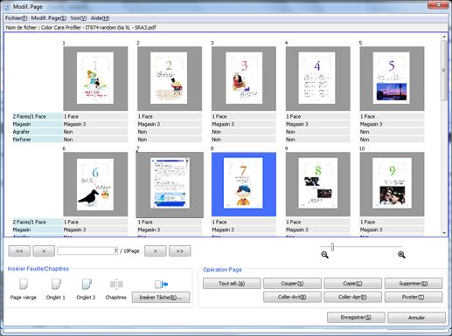
Task: Click the Modif. Page window title icon
Action: point(7,7)
